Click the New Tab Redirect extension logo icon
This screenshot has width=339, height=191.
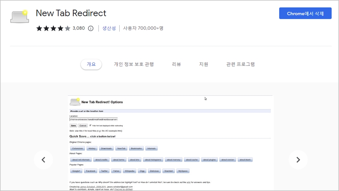tap(20, 17)
